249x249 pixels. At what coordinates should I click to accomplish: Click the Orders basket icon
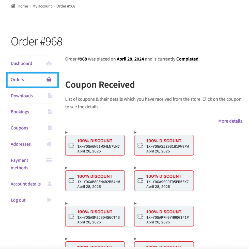[49, 80]
